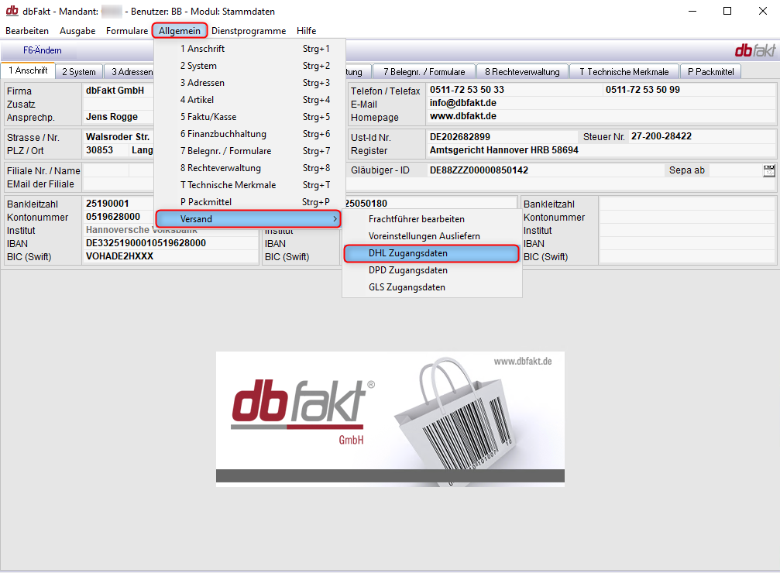
Task: Click the E-Mail field info@dbfakt.de
Action: click(x=511, y=103)
